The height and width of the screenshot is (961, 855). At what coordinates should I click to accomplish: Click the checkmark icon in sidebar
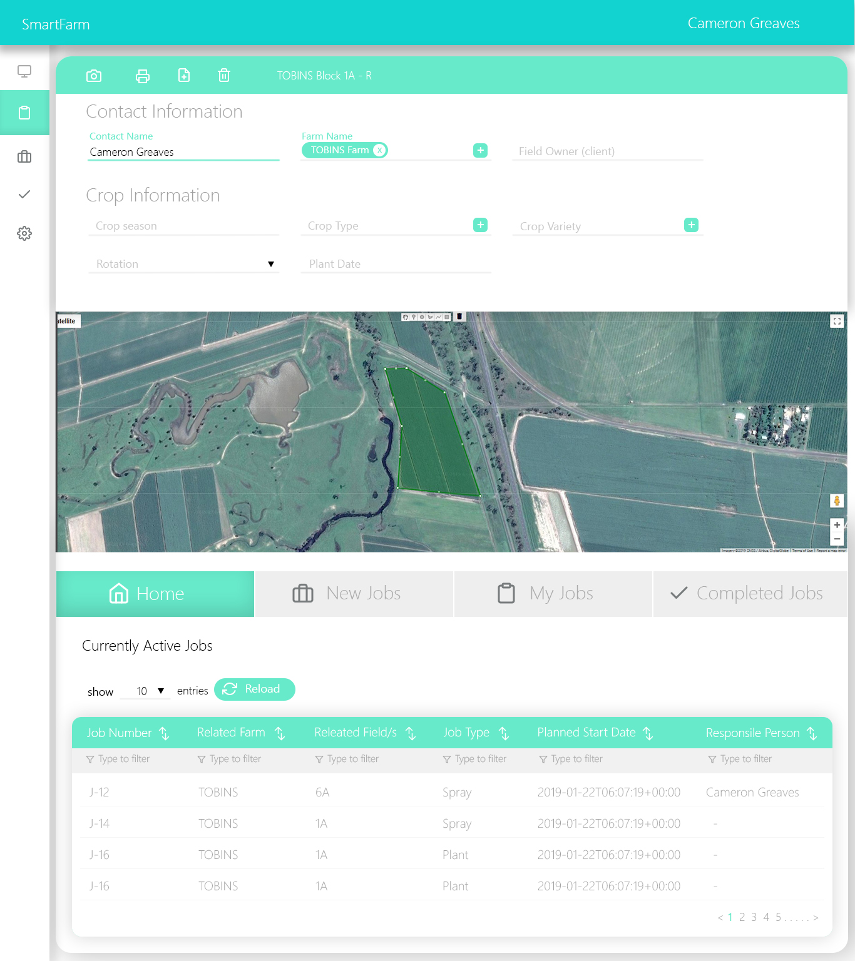pyautogui.click(x=24, y=195)
